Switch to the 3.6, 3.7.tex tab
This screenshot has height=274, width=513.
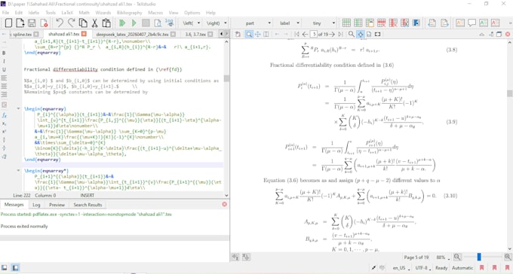[x=195, y=34]
